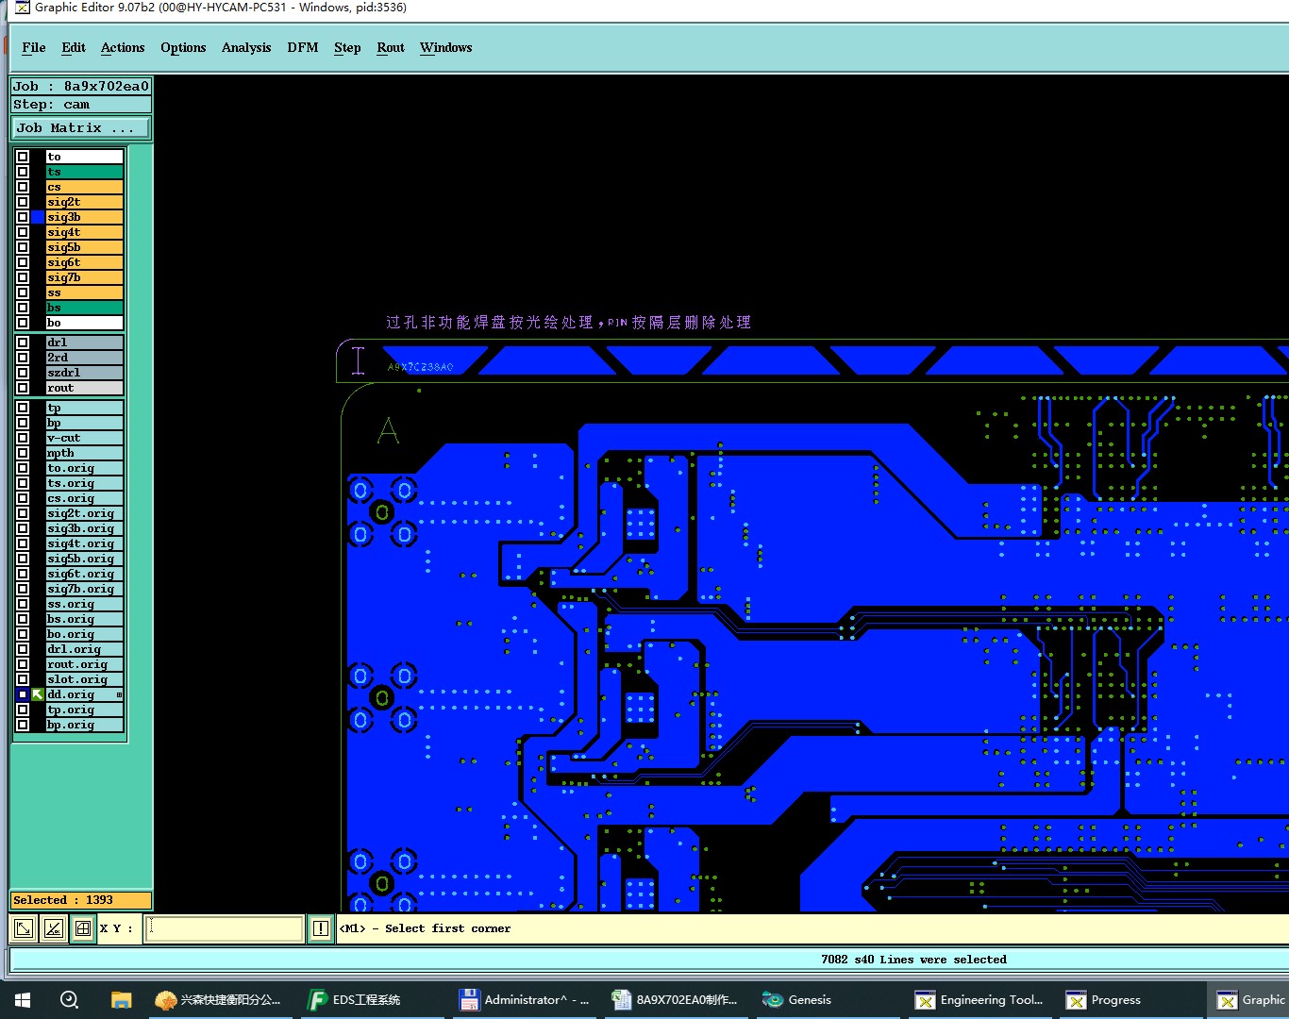Click the exclamation mark icon in status bar
The width and height of the screenshot is (1289, 1019).
click(321, 928)
